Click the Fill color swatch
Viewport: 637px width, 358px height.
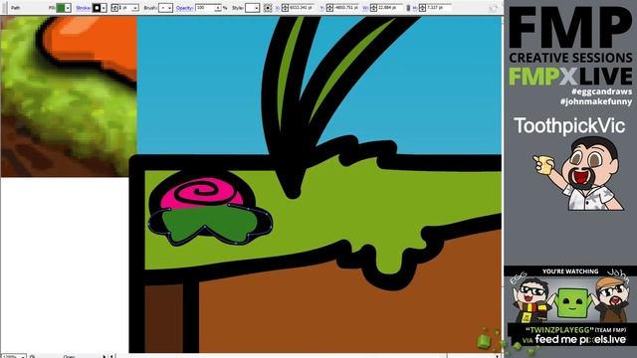(x=60, y=8)
